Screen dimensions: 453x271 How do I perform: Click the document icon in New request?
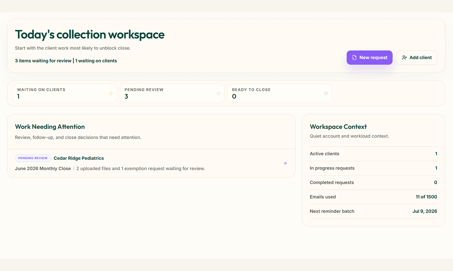coord(354,57)
